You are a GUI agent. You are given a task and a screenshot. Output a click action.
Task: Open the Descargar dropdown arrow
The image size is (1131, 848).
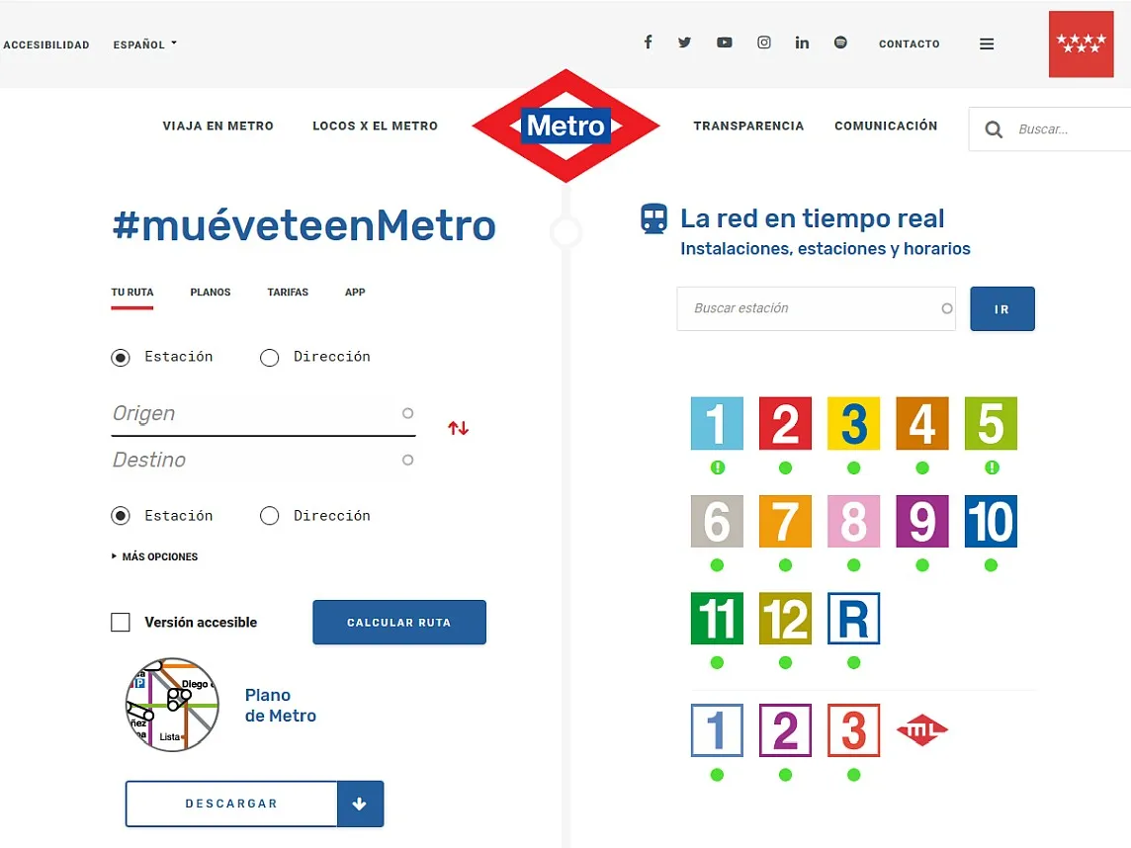pos(360,804)
